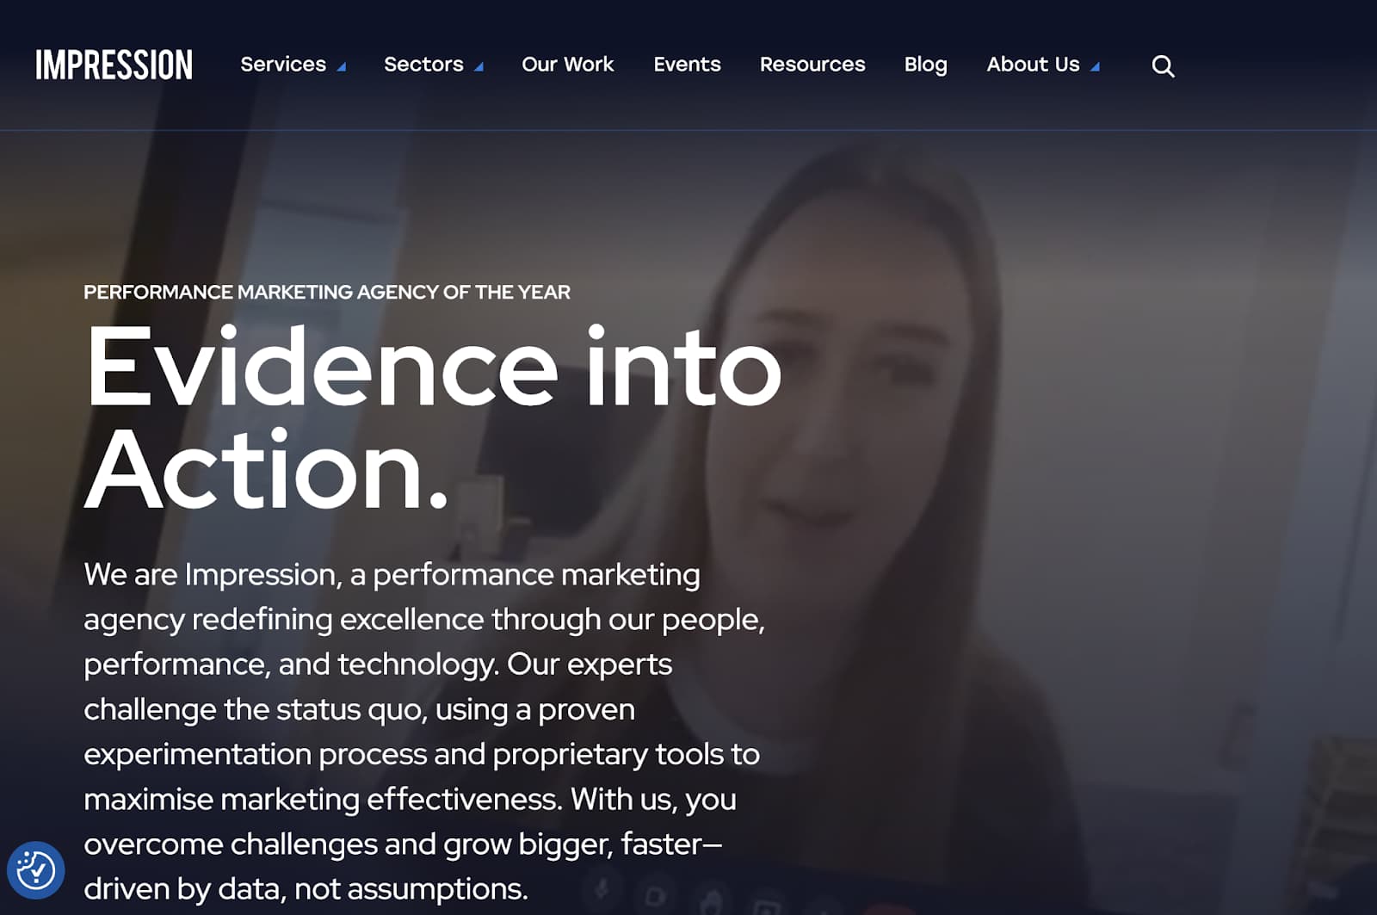Select the About Us menu label
This screenshot has width=1377, height=915.
click(x=1033, y=65)
